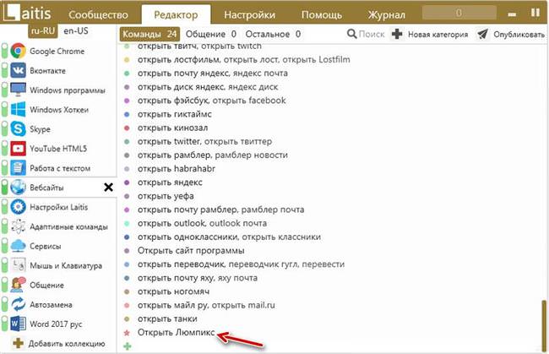Viewport: 549px width, 354px height.
Task: Open the Журнал tab
Action: click(387, 14)
